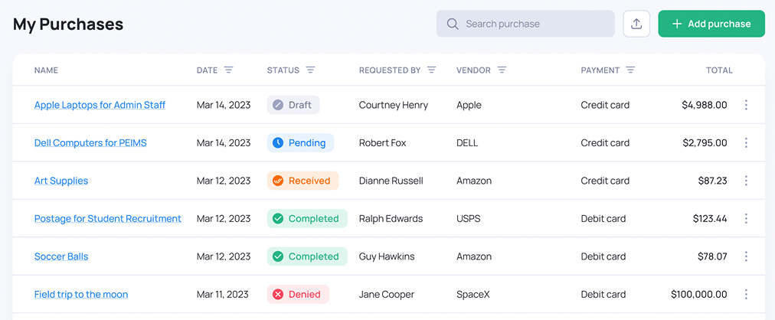Open Apple Laptops for Admin Staff link
Viewport: 775px width, 320px height.
pos(100,105)
